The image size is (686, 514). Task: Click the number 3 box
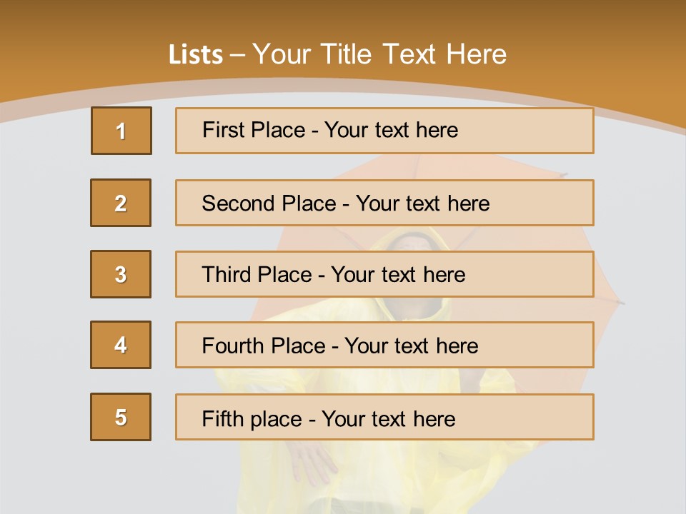[x=121, y=274]
